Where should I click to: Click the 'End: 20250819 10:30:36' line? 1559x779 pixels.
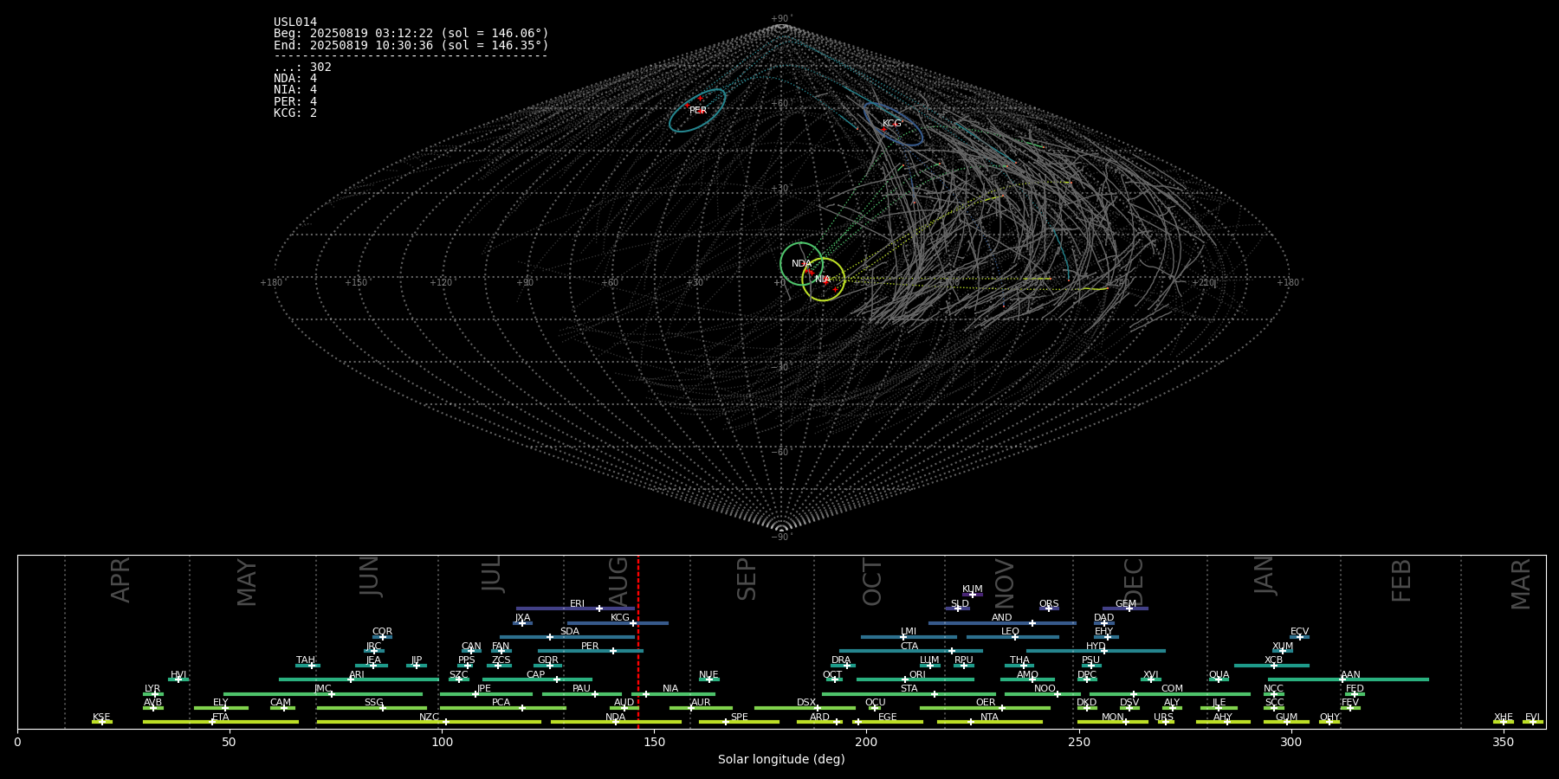411,45
